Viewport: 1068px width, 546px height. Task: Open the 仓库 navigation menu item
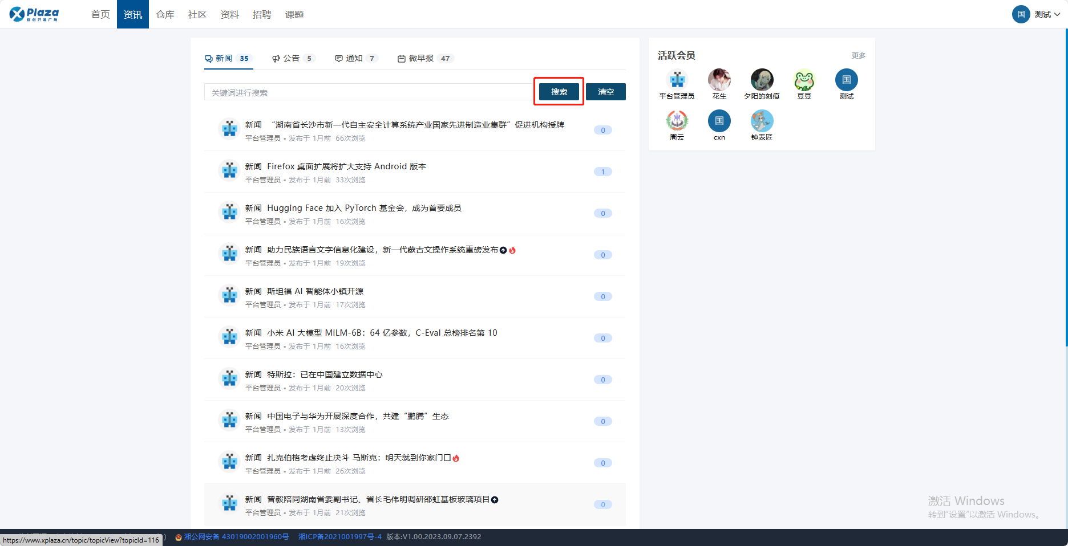pyautogui.click(x=165, y=14)
